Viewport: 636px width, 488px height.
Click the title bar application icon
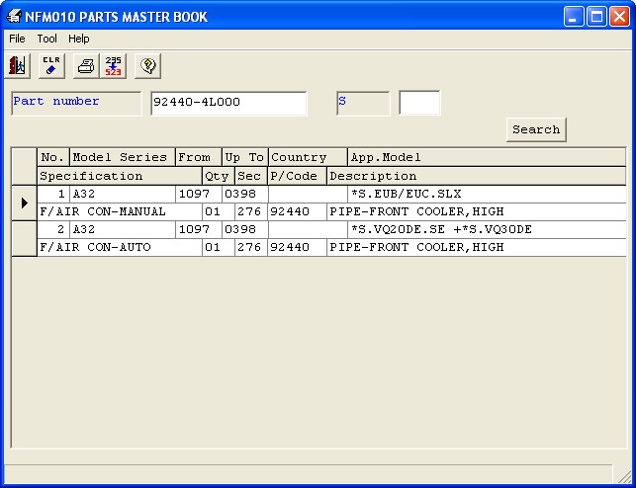tap(15, 17)
